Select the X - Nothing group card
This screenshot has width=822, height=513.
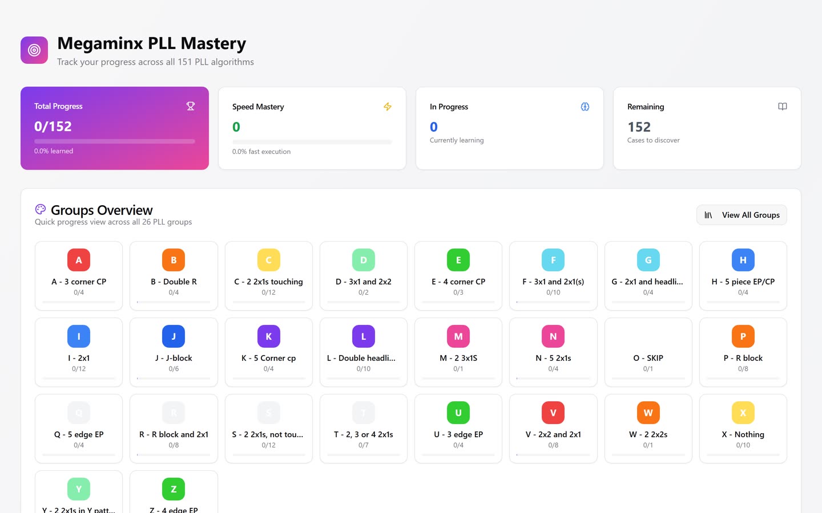[x=743, y=429]
